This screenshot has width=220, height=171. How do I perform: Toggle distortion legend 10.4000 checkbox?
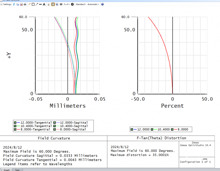(x=152, y=130)
